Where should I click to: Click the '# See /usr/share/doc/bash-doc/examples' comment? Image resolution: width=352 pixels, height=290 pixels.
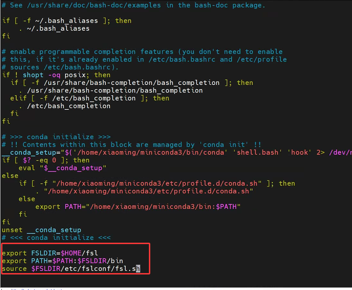coord(134,5)
